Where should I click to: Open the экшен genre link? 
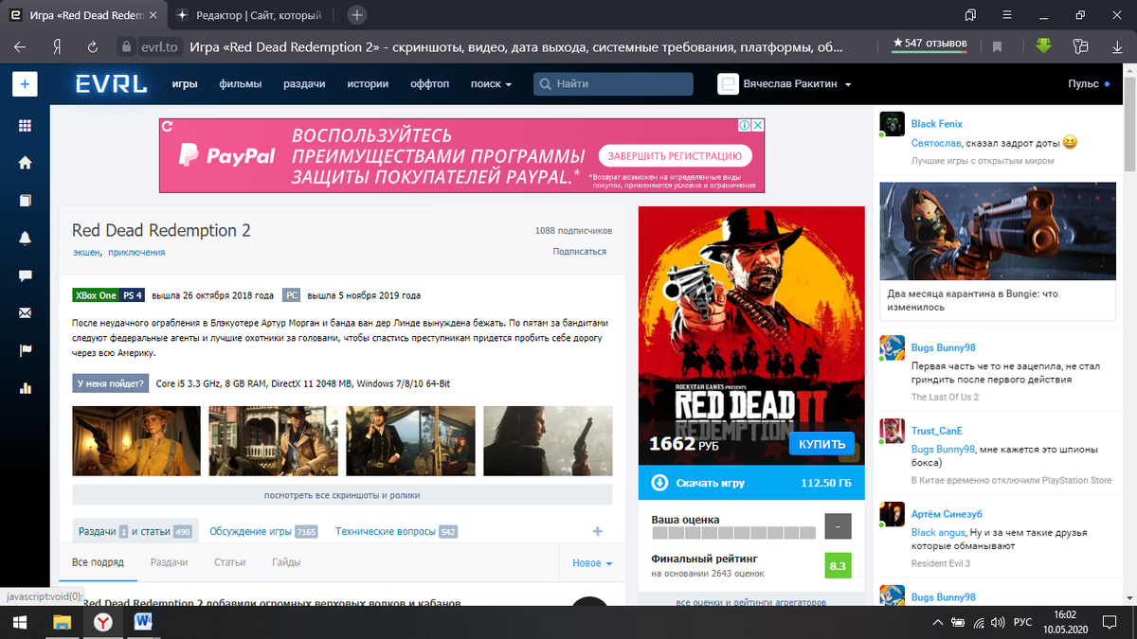pyautogui.click(x=87, y=252)
